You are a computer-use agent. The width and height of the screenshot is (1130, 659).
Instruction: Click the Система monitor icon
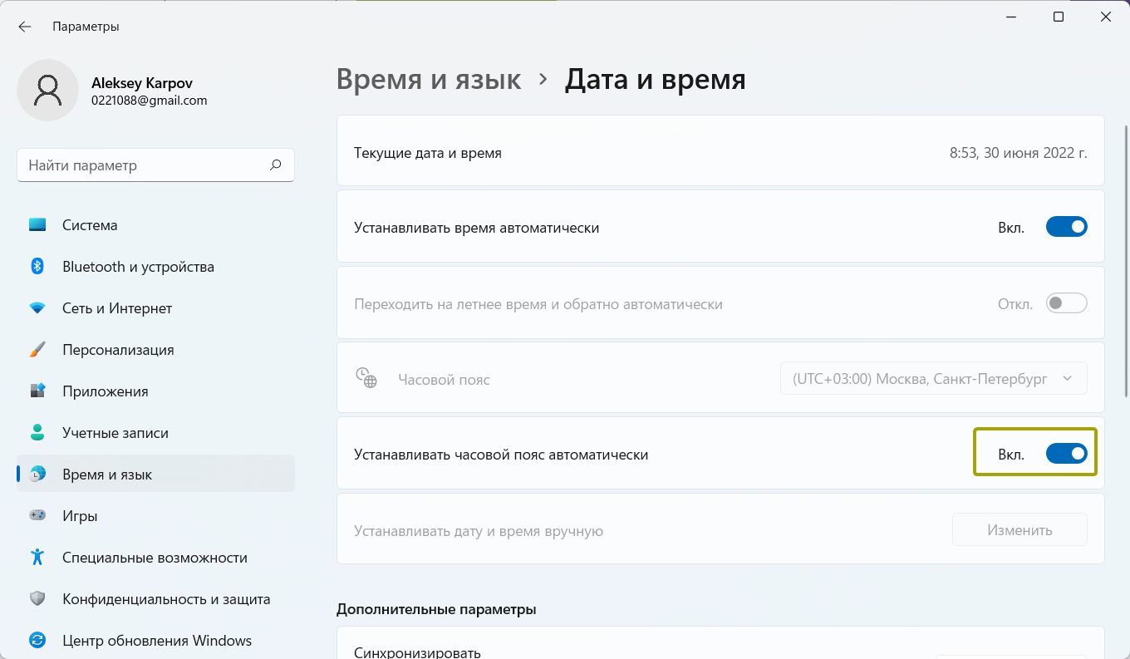pos(37,224)
